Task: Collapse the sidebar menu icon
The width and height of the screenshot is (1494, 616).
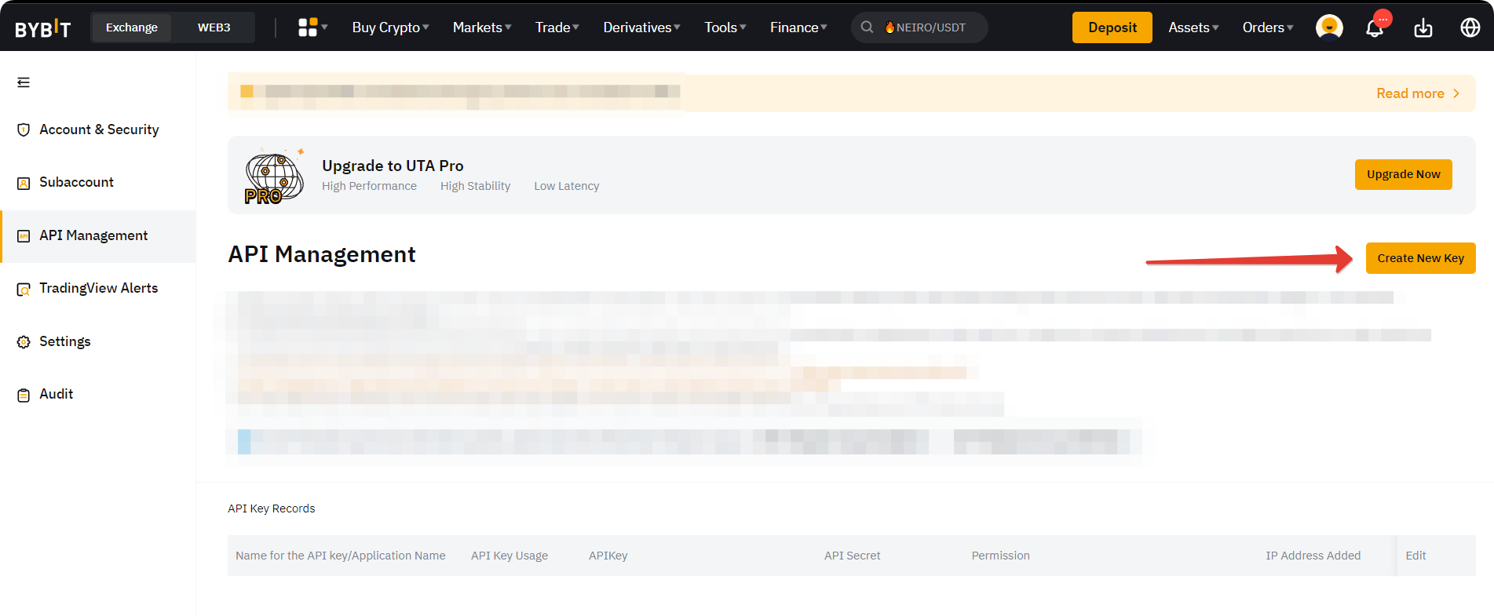Action: (24, 82)
